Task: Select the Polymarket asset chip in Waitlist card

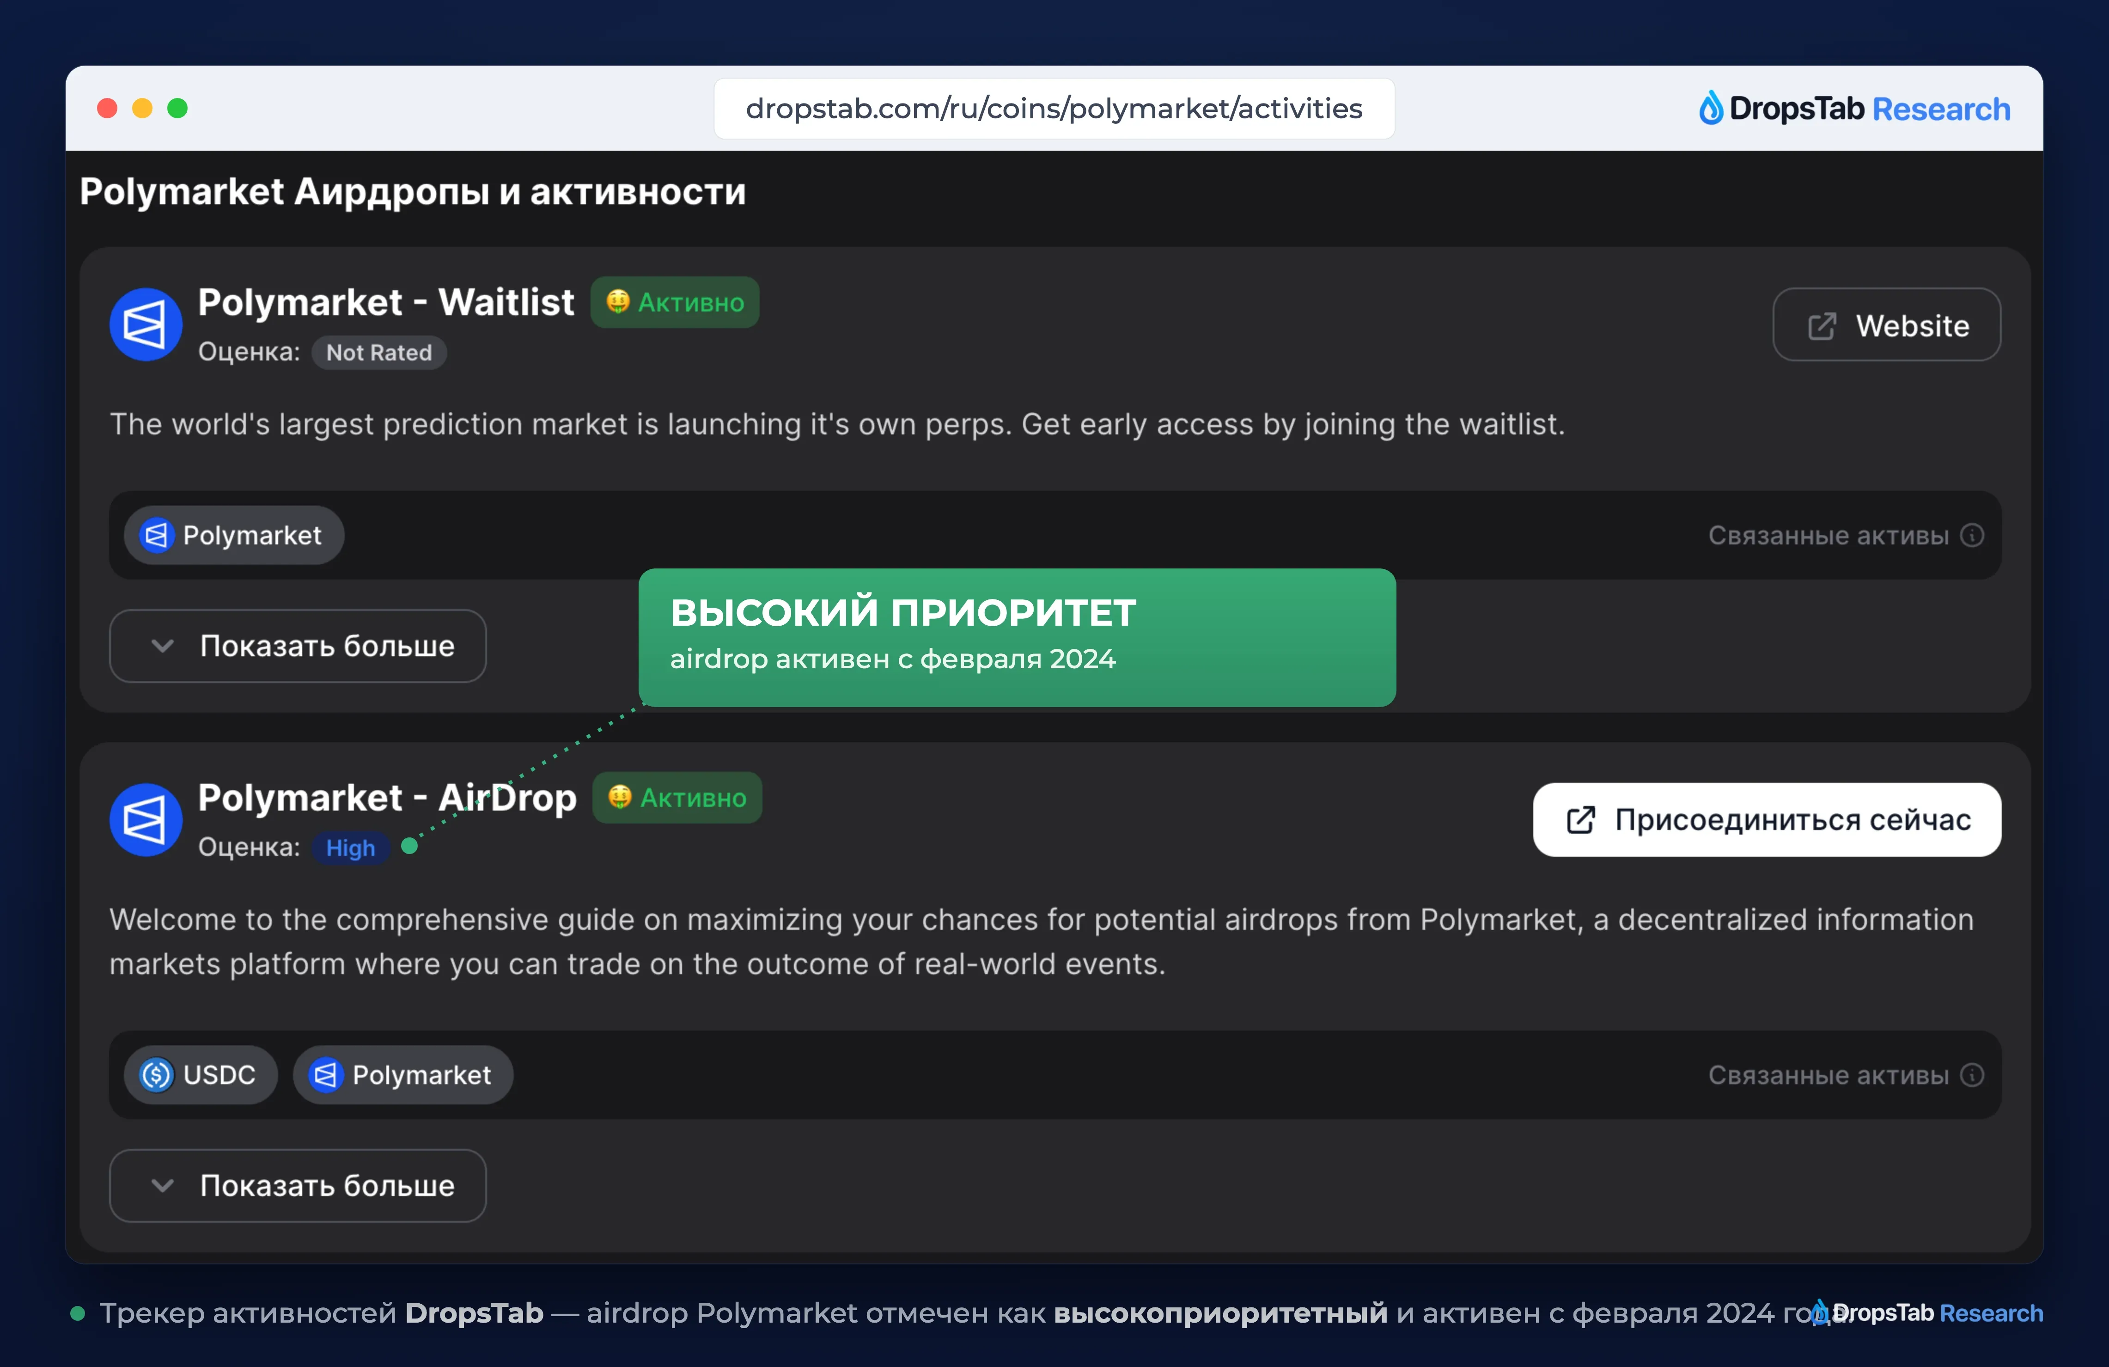Action: click(234, 535)
